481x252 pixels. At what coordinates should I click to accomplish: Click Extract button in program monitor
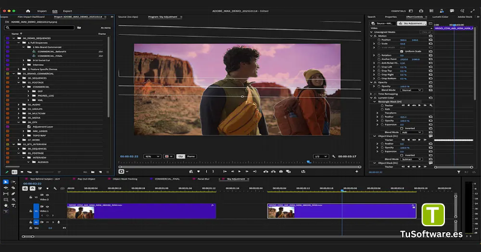click(x=274, y=172)
